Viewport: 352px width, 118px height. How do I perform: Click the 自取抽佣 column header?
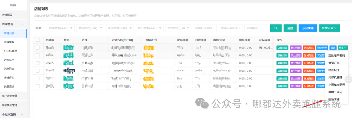200,40
